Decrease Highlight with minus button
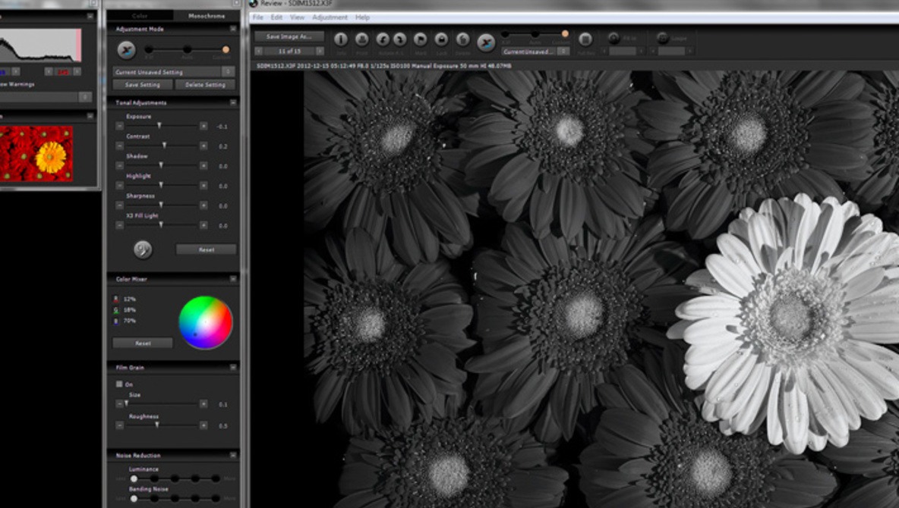This screenshot has height=508, width=899. [x=119, y=186]
